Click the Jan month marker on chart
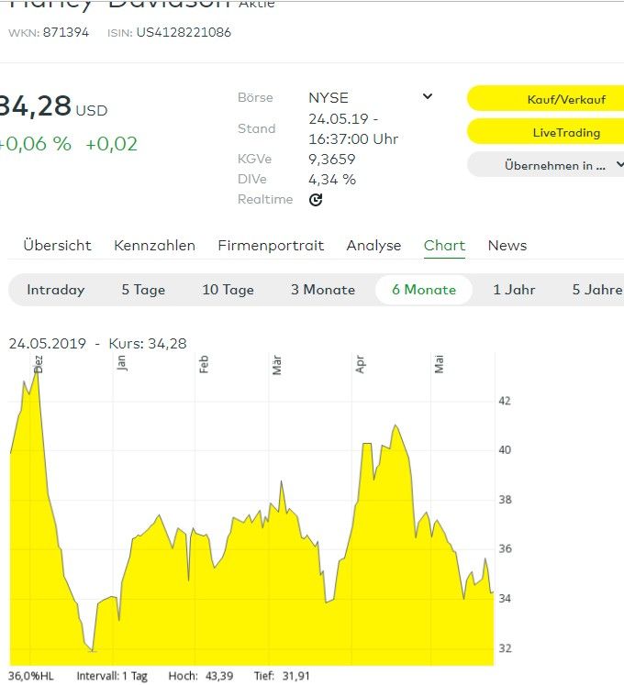The height and width of the screenshot is (685, 624). point(121,363)
